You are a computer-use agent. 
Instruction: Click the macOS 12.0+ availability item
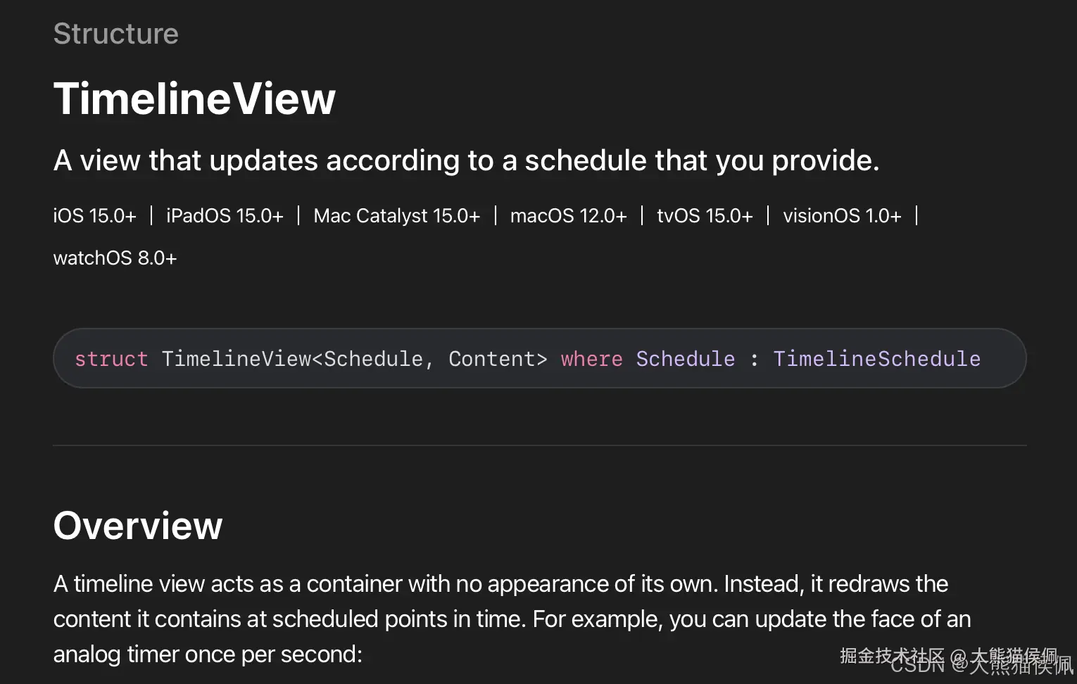point(568,215)
